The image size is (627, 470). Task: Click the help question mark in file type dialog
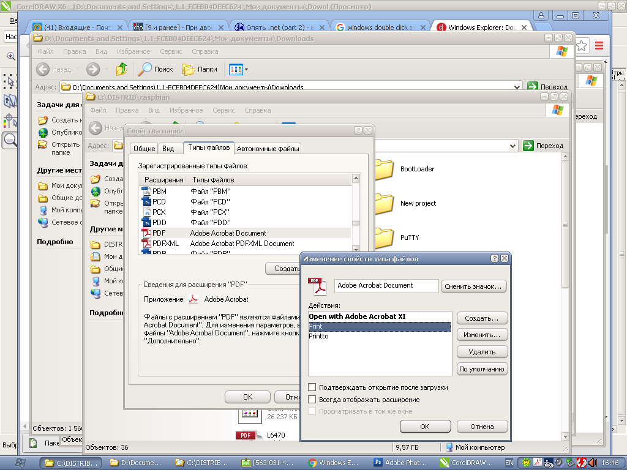click(x=495, y=259)
